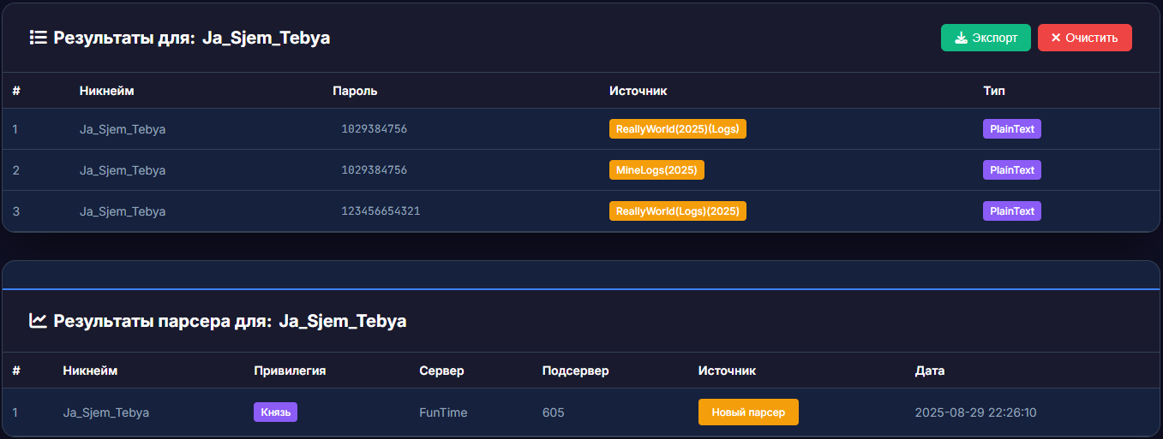This screenshot has height=439, width=1163.
Task: Click the Привилегия column header
Action: coord(290,371)
